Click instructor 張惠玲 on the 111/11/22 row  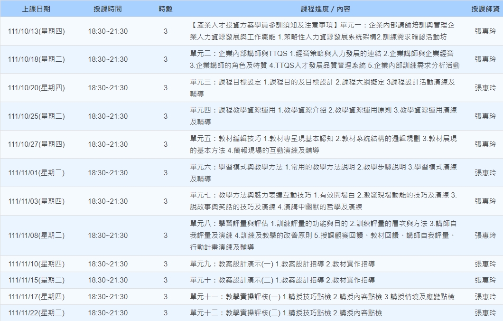point(485,313)
